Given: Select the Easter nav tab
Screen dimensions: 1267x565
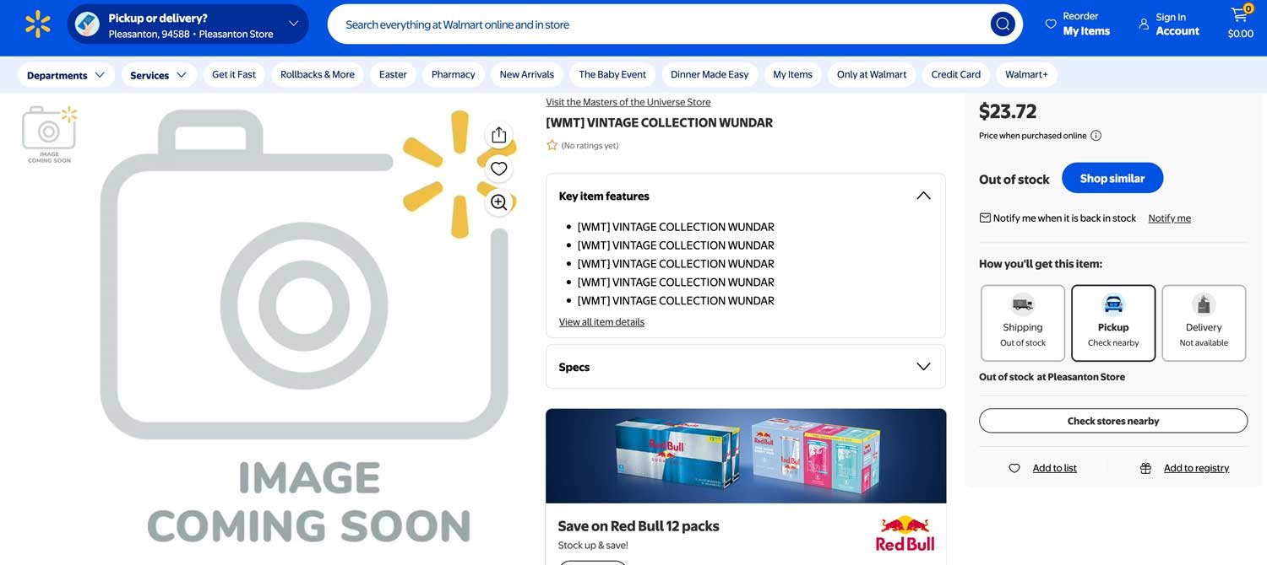Looking at the screenshot, I should (392, 74).
